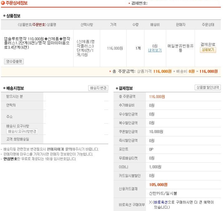Click the 배송지정보 section heading
Screen dimensions: 223x211
click(15, 88)
